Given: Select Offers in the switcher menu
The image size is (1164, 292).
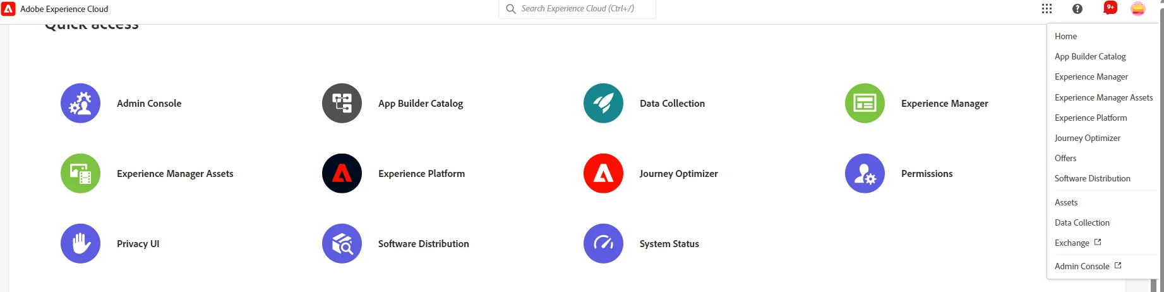Looking at the screenshot, I should 1065,158.
